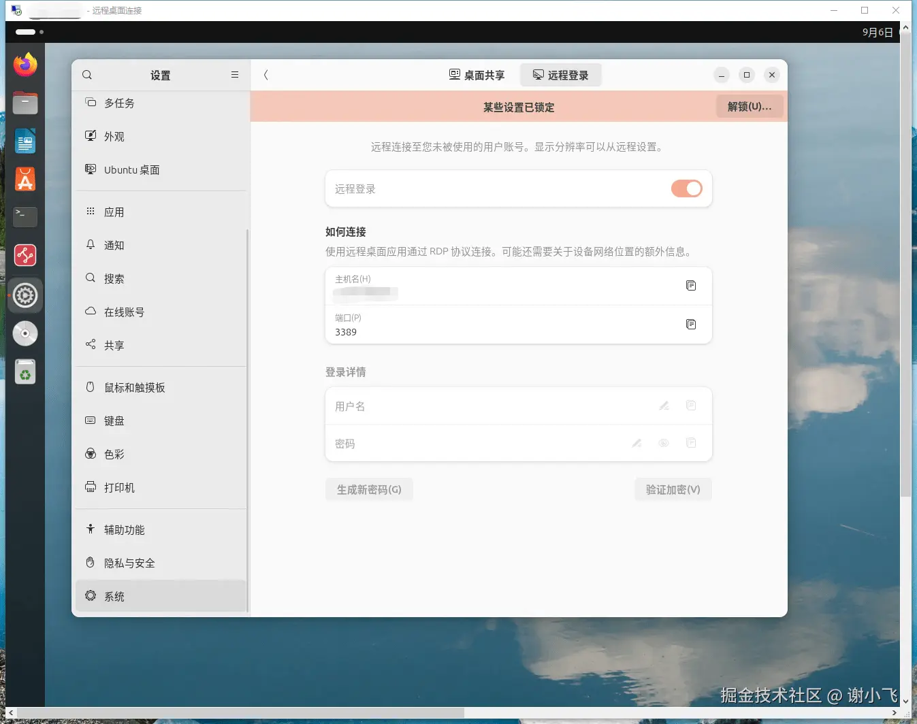Open search in the Settings window
The height and width of the screenshot is (724, 917).
[86, 75]
